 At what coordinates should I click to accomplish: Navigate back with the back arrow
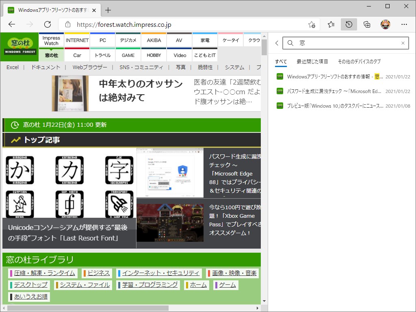coord(11,24)
